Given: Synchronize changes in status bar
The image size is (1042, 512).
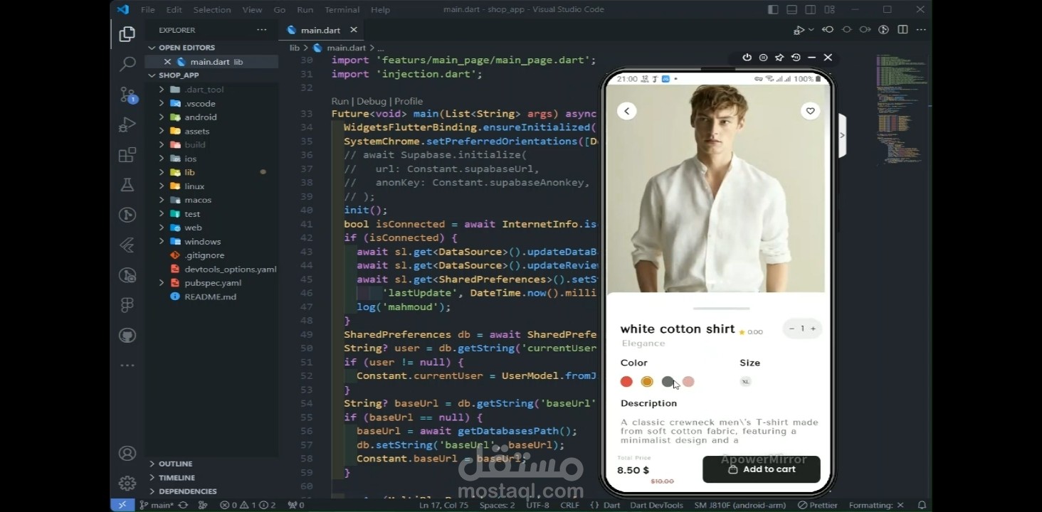Looking at the screenshot, I should pyautogui.click(x=183, y=505).
